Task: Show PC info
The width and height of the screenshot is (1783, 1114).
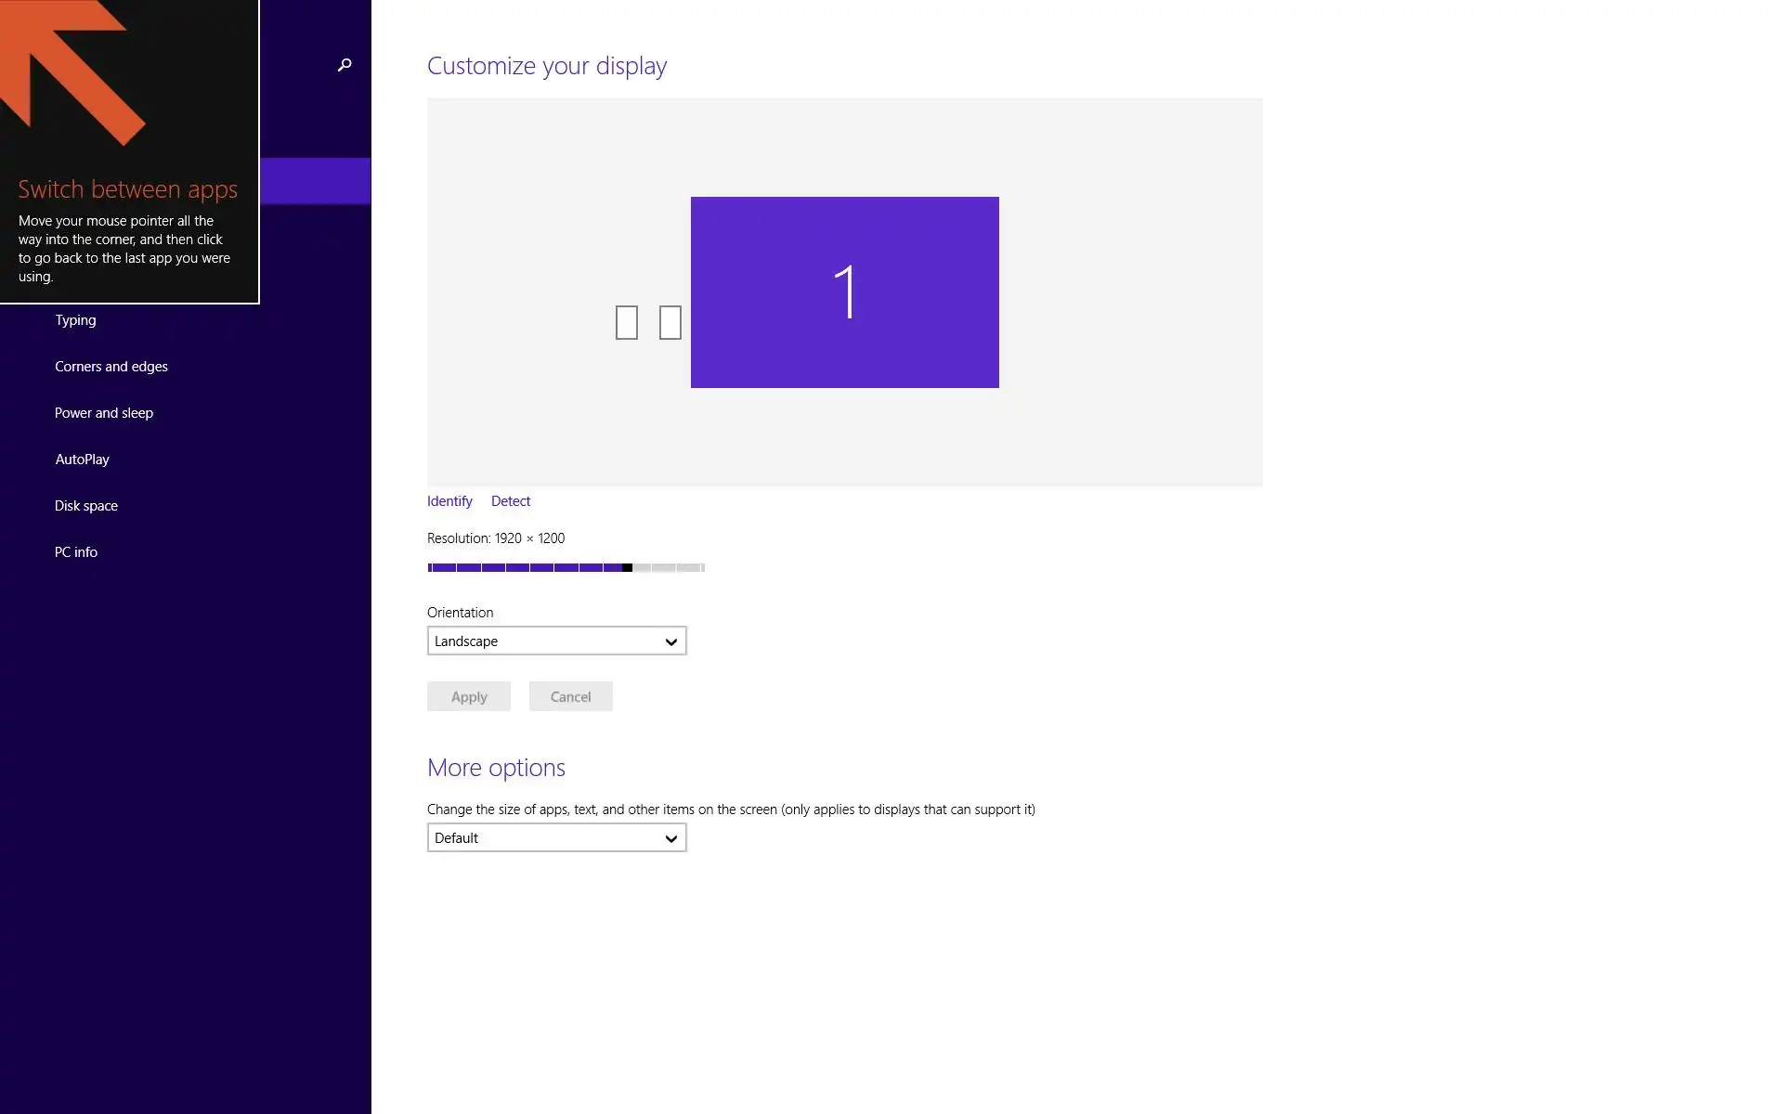Action: (76, 552)
